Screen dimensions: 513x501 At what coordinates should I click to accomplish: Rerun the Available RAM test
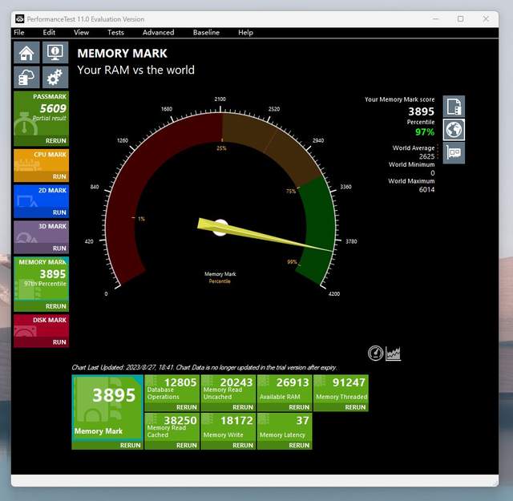click(x=285, y=407)
